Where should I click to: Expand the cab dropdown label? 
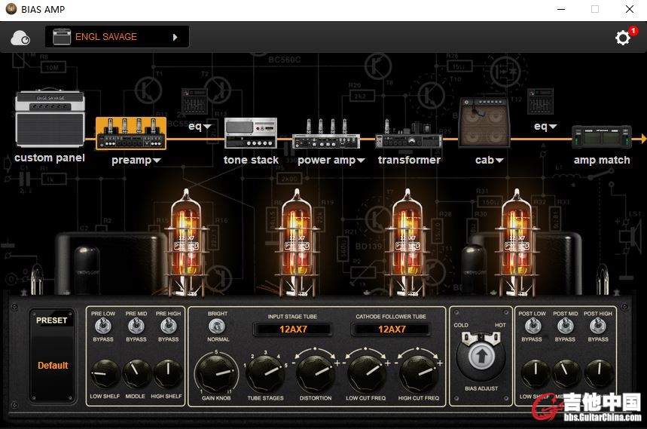point(499,161)
